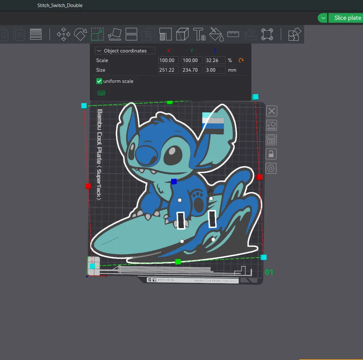Select the Rotate tool

pyautogui.click(x=80, y=34)
